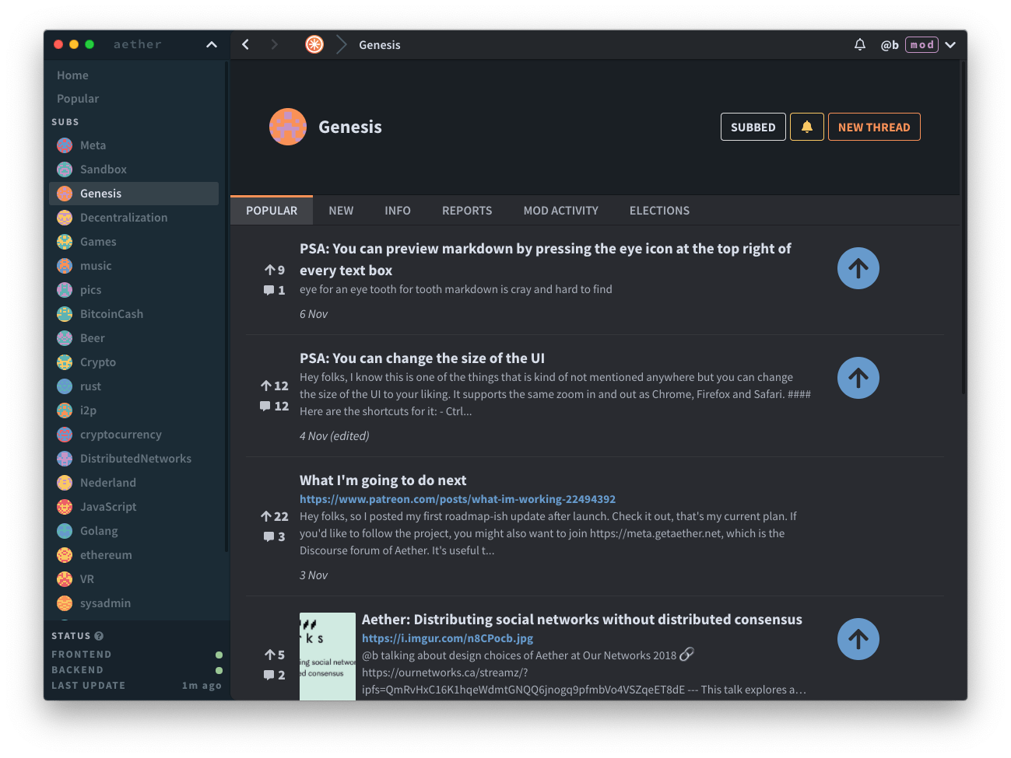Image resolution: width=1011 pixels, height=758 pixels.
Task: Open the ELECTIONS tab
Action: click(x=659, y=211)
